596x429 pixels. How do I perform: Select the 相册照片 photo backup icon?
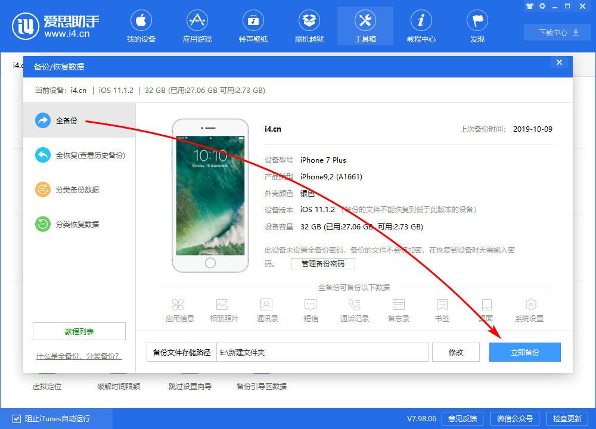pyautogui.click(x=223, y=309)
